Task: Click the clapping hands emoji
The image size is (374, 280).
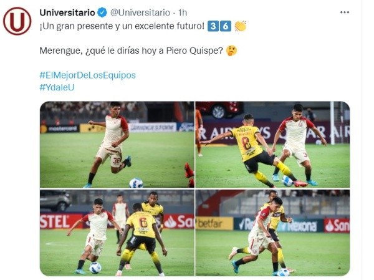Action: point(241,26)
